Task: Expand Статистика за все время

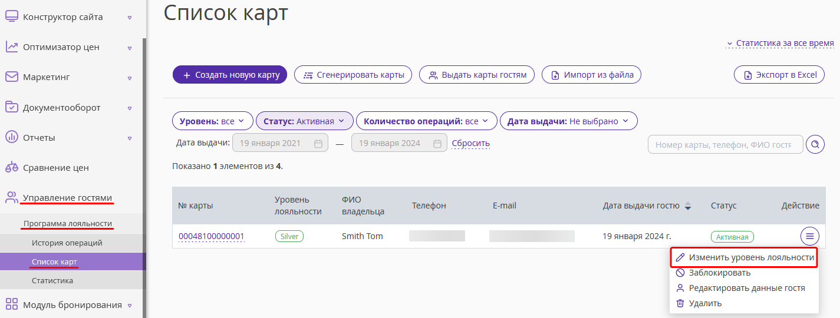Action: click(780, 43)
